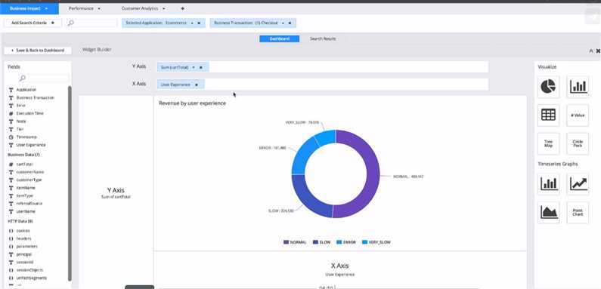Remove Sum(cartTotal) from the Y Axis

[x=201, y=67]
